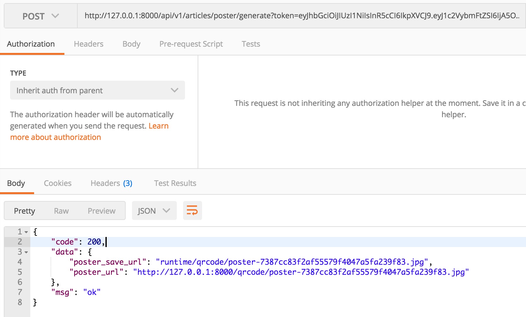526x317 pixels.
Task: Open the JSON format dropdown
Action: pyautogui.click(x=154, y=211)
